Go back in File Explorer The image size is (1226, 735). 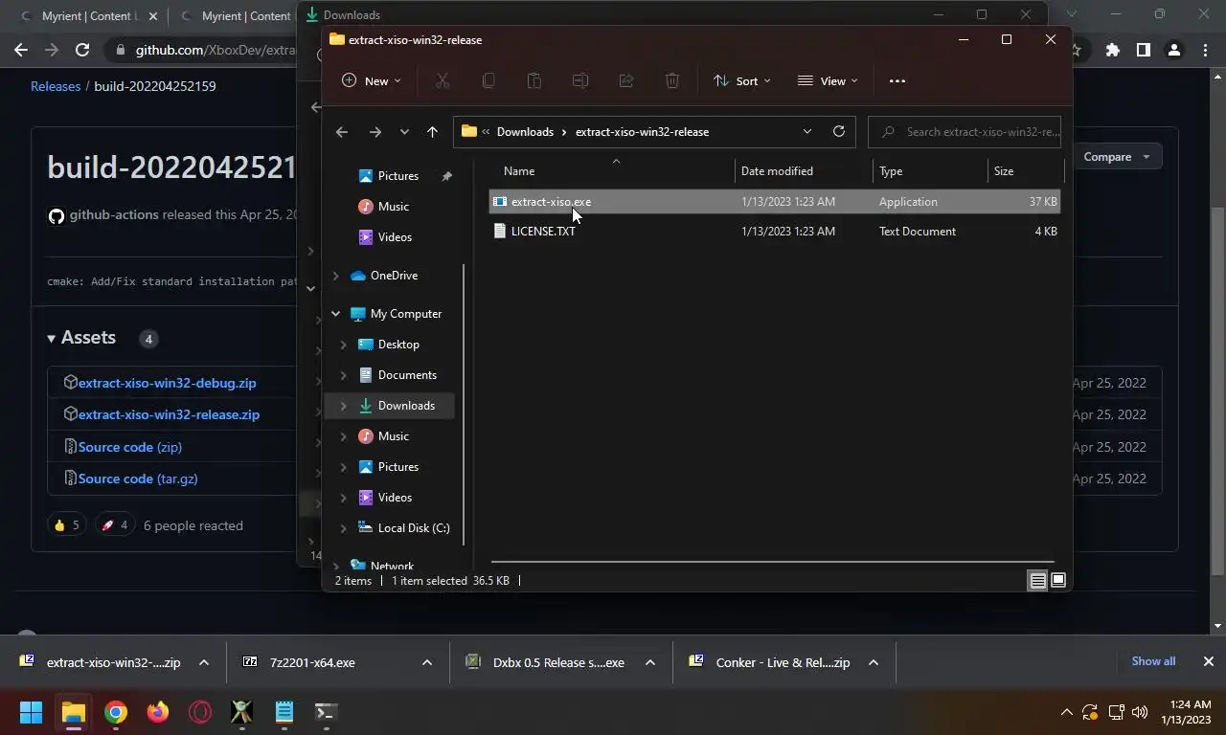(x=342, y=132)
